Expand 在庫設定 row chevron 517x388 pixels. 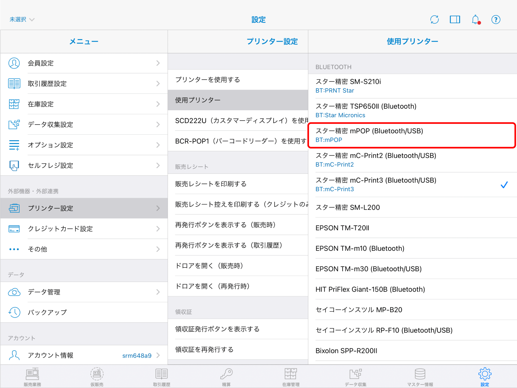coord(158,104)
